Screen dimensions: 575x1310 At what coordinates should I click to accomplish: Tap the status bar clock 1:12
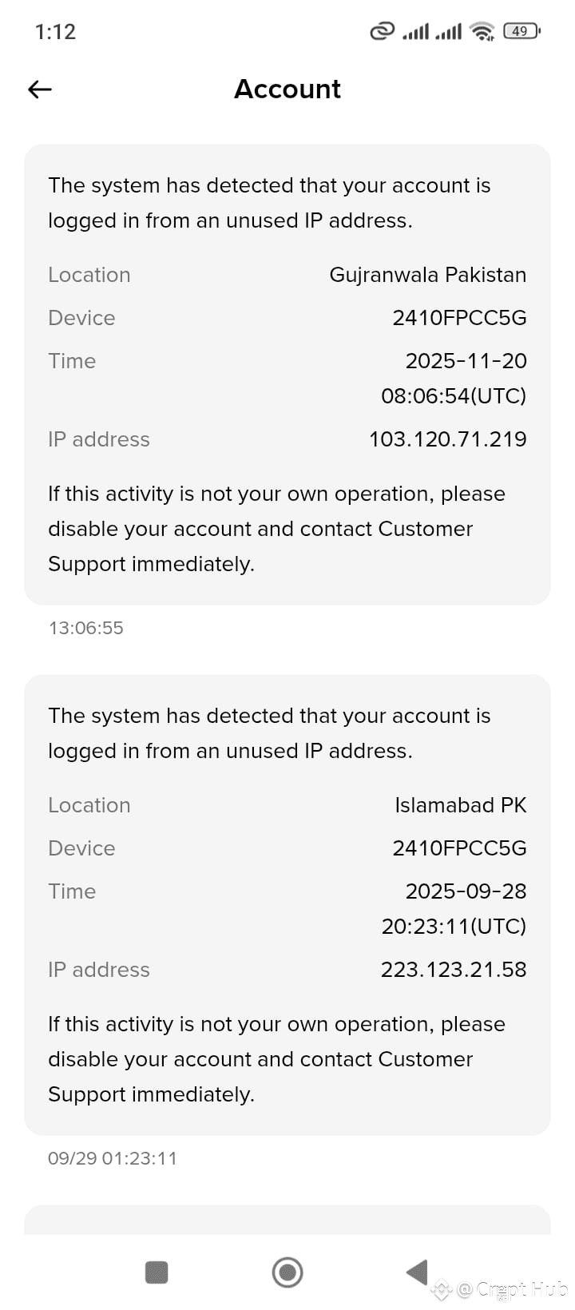pyautogui.click(x=55, y=32)
